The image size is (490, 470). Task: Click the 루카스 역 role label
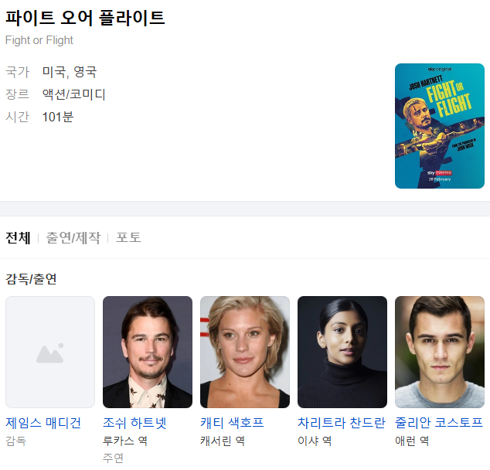pyautogui.click(x=125, y=441)
